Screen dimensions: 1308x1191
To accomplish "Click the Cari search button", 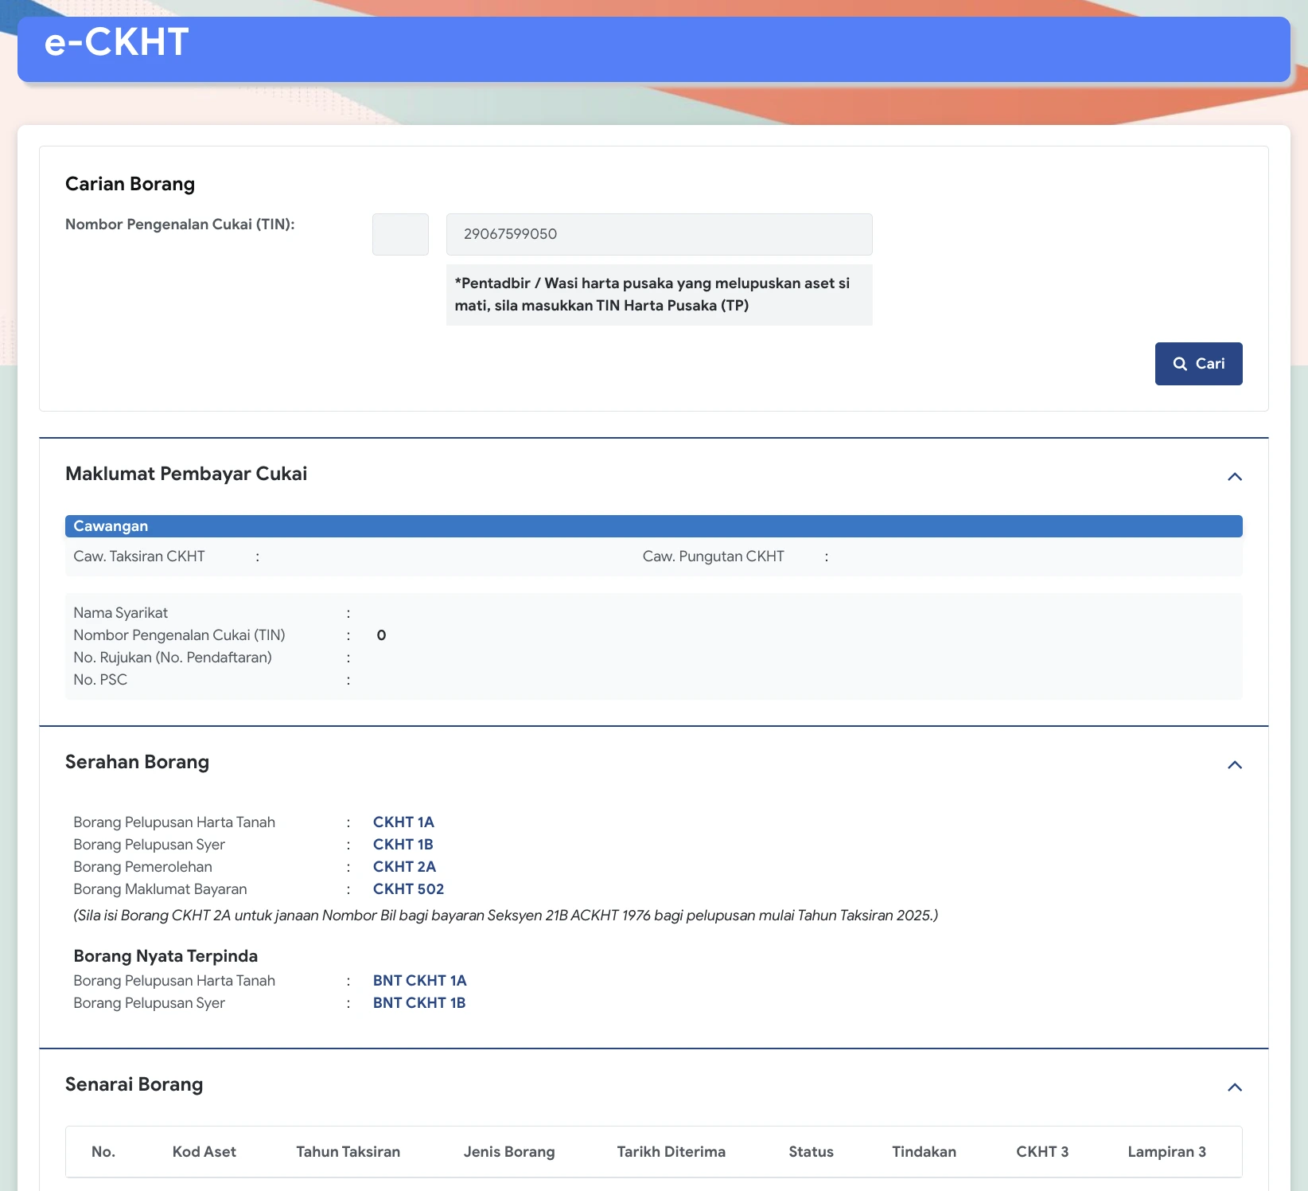I will [x=1198, y=364].
